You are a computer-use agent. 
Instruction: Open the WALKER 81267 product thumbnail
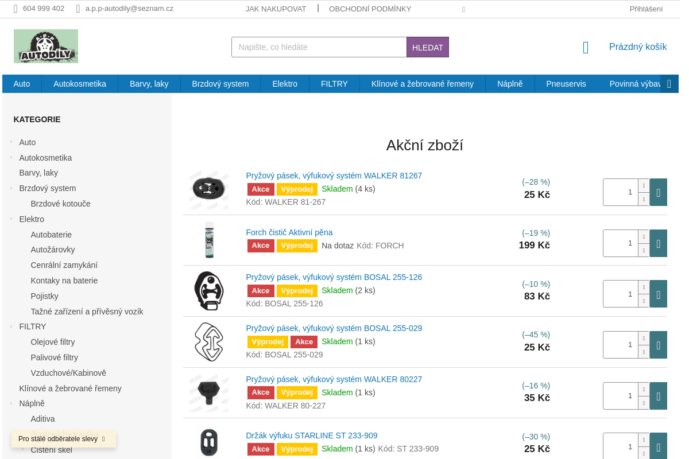209,189
